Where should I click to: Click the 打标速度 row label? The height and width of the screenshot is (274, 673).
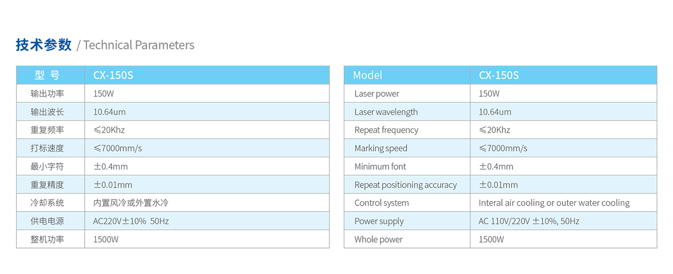pos(47,148)
